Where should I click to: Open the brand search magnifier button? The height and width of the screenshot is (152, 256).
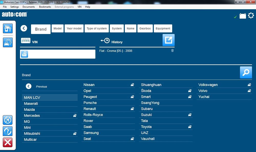[246, 72]
